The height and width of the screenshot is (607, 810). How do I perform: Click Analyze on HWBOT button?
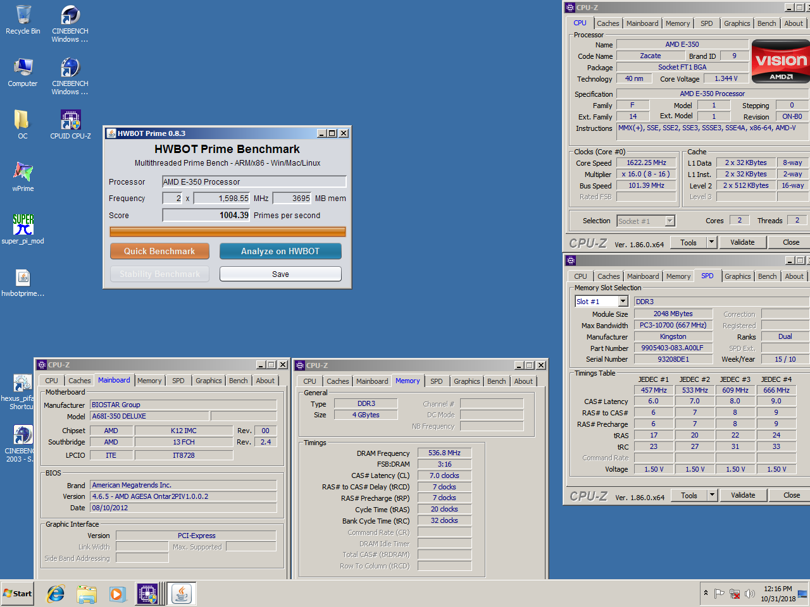point(280,251)
